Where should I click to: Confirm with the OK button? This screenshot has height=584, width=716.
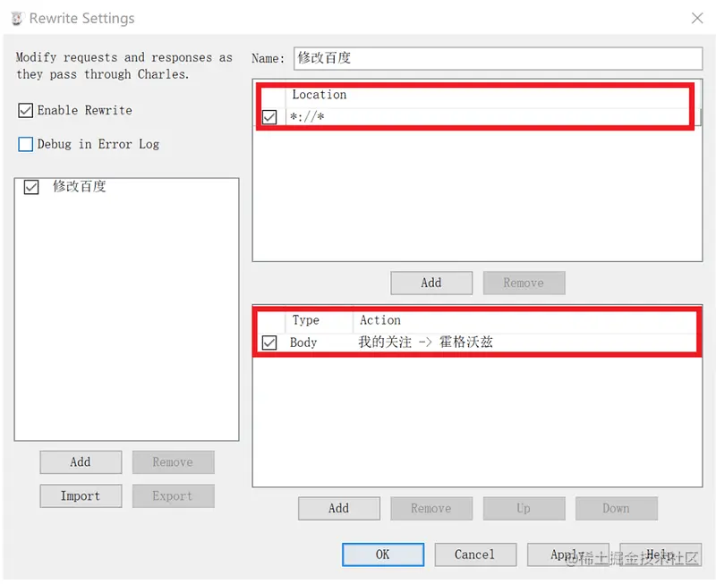(x=383, y=554)
